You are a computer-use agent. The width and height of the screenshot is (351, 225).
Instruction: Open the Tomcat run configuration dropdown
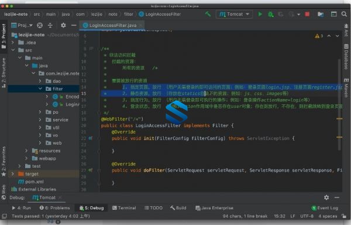[x=234, y=14]
